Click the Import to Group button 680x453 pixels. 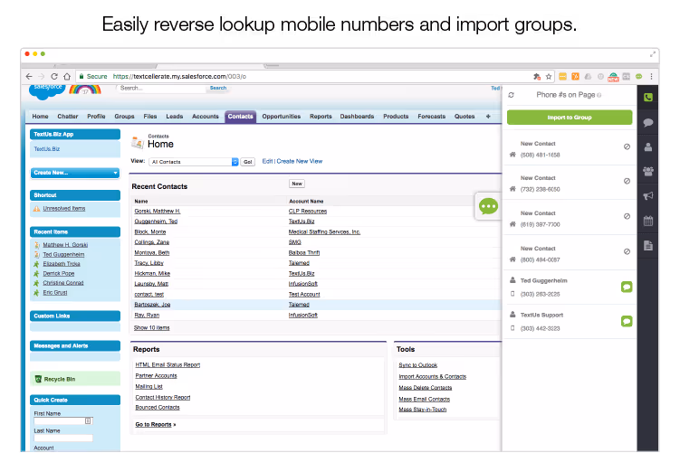[570, 118]
